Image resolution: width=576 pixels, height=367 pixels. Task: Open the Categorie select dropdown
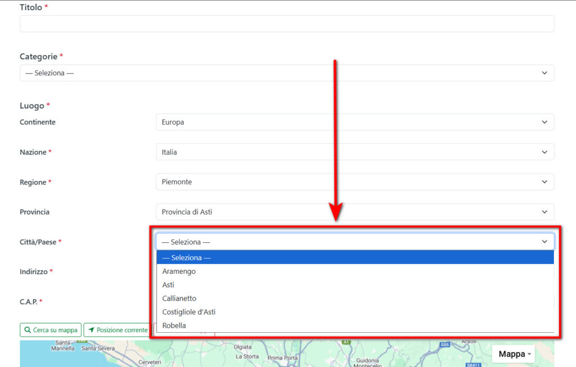tap(287, 73)
